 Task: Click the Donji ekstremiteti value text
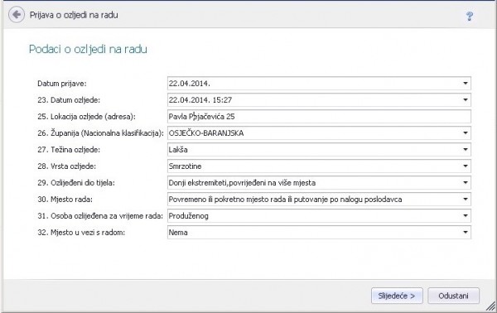(x=242, y=183)
